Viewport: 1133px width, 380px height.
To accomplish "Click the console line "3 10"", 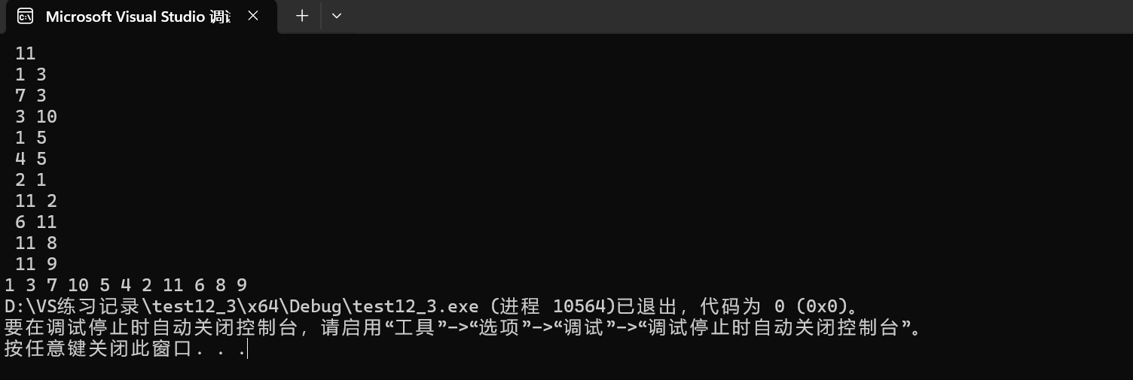I will (35, 117).
